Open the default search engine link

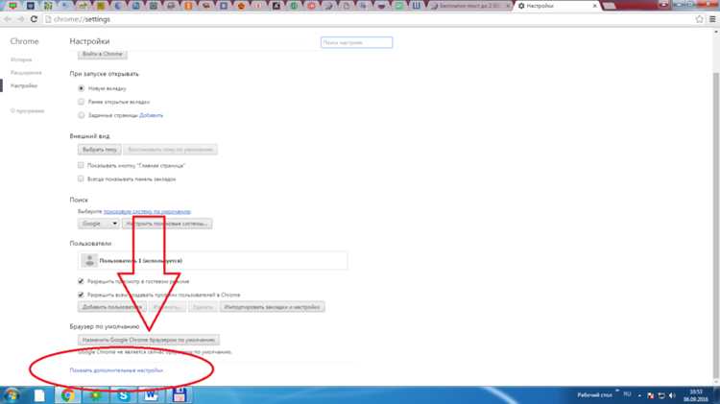pos(147,212)
